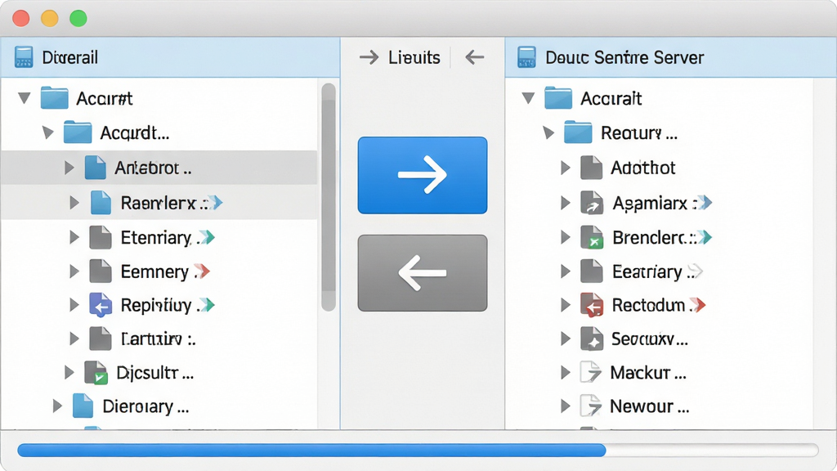Click the "Deutc Sentire Server" title
This screenshot has width=837, height=471.
624,58
